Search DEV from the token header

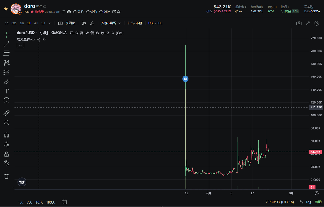point(104,12)
